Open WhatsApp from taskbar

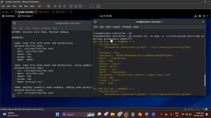point(119,114)
